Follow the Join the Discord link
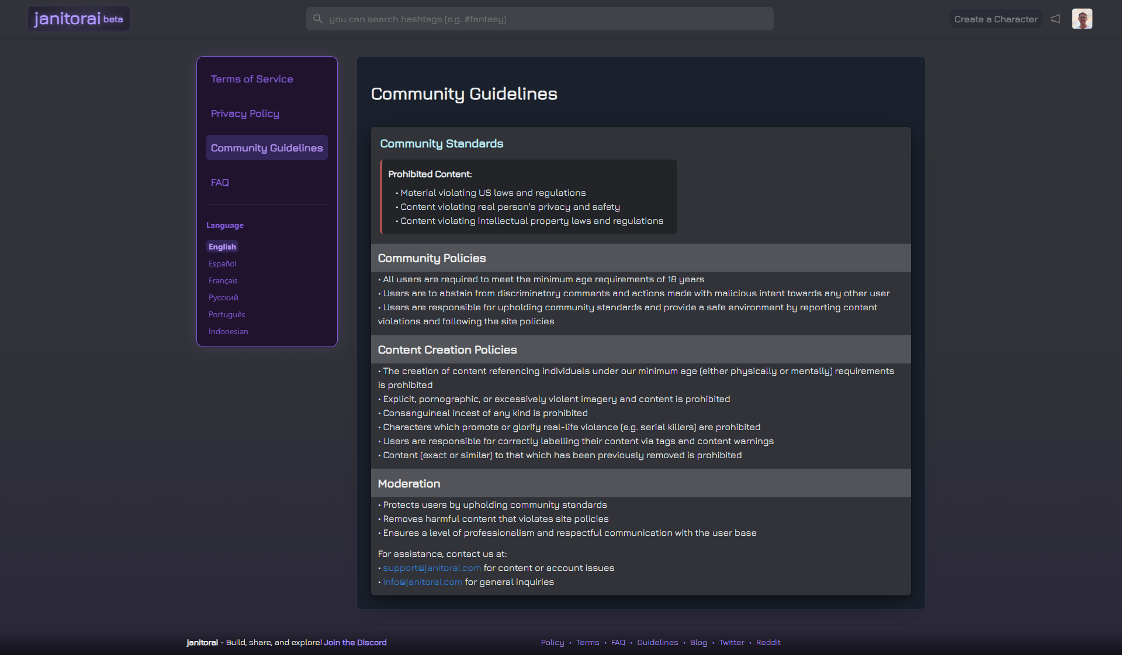Image resolution: width=1122 pixels, height=655 pixels. point(355,642)
